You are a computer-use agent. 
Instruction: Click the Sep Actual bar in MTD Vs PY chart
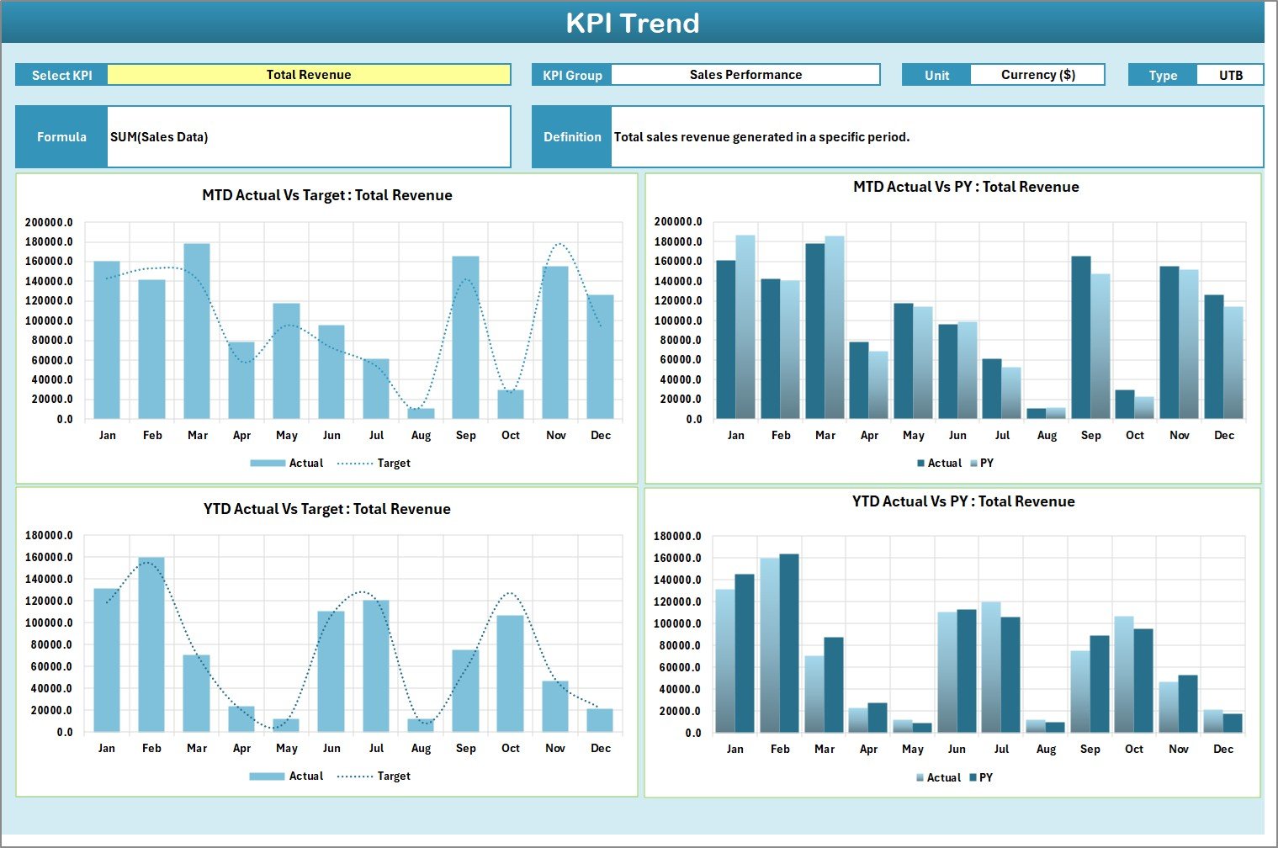[x=1080, y=338]
